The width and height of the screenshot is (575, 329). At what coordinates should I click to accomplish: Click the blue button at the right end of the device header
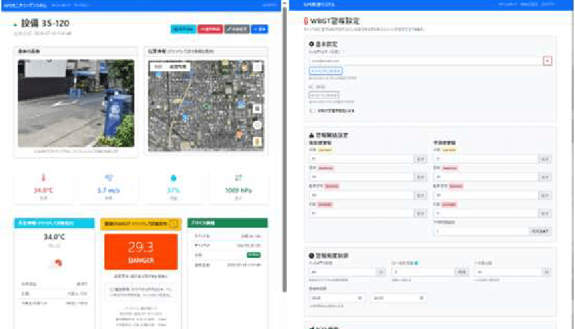click(x=259, y=29)
